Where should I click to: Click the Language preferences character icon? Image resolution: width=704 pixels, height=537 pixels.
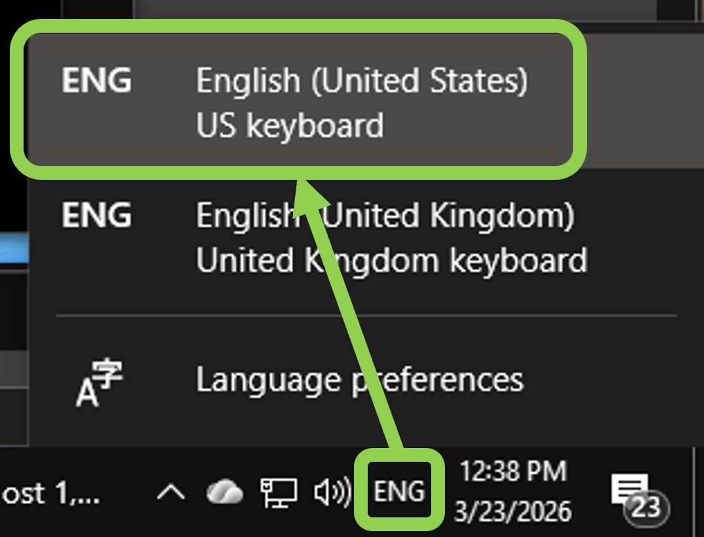(x=99, y=382)
